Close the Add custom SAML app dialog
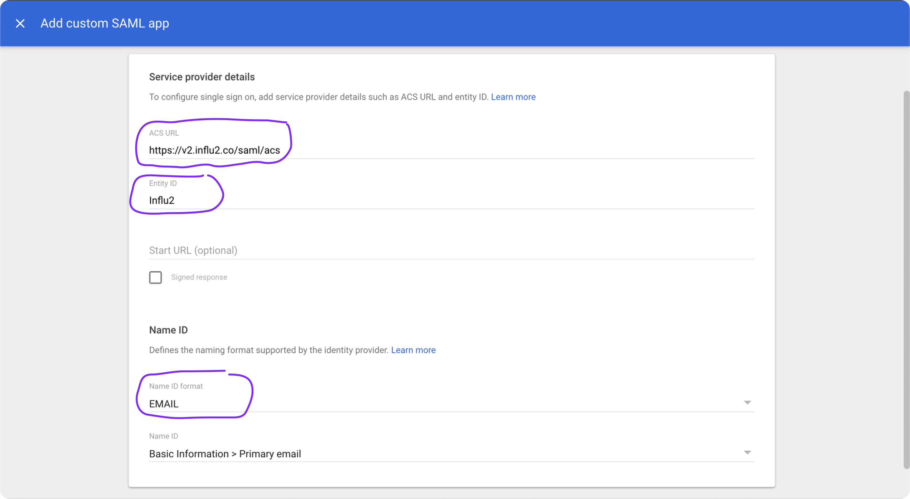This screenshot has height=499, width=910. [x=20, y=23]
